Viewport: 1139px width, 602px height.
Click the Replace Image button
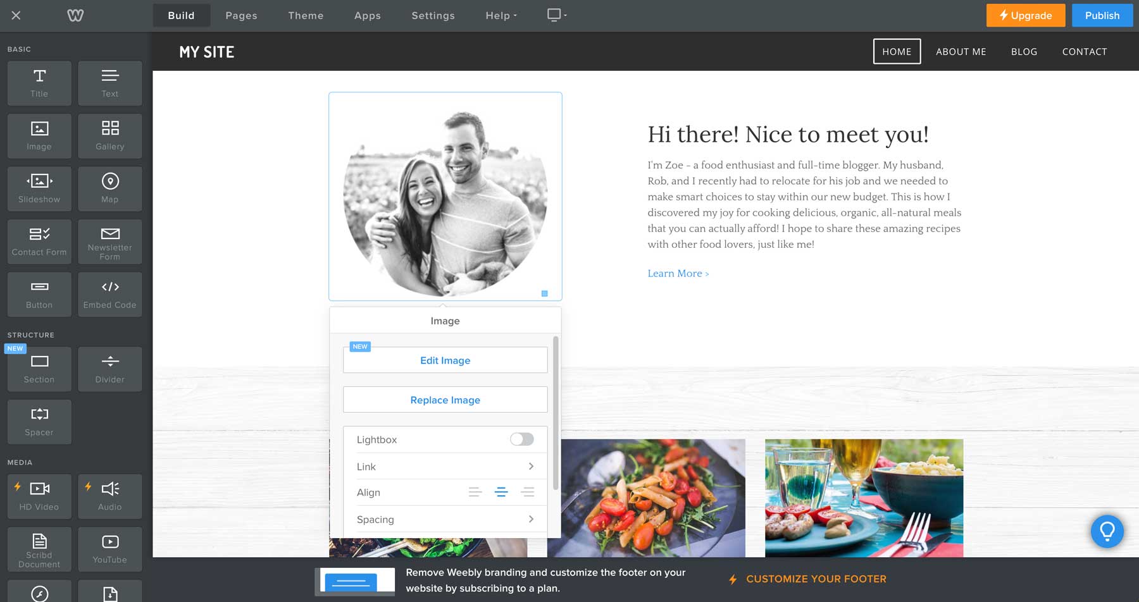[x=445, y=400]
